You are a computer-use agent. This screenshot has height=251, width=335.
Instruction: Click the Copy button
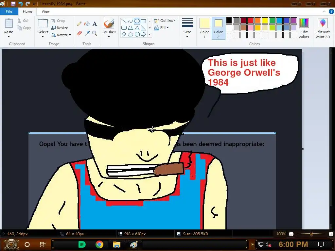click(x=24, y=28)
